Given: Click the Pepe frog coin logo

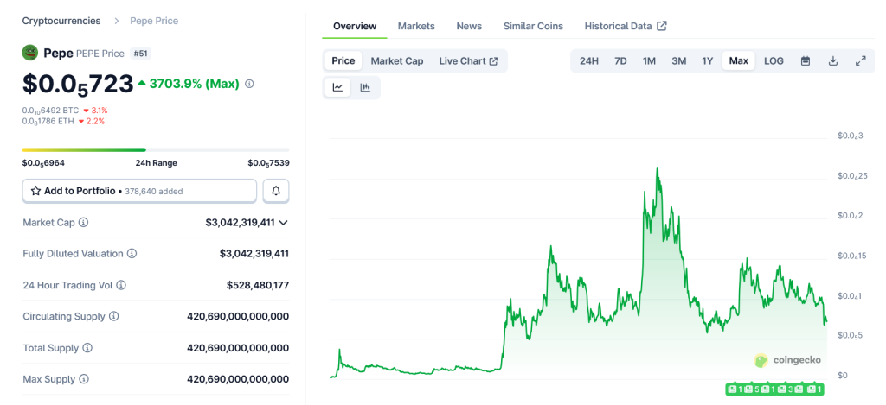Looking at the screenshot, I should [30, 53].
